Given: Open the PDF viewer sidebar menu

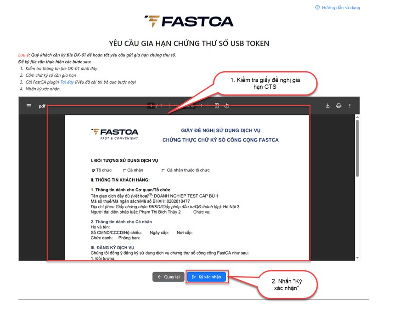Looking at the screenshot, I should click(x=29, y=106).
